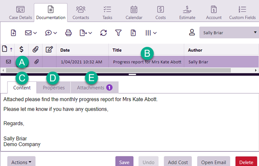Screen dimensions: 259x166
Task: Sort by the document type column header
Action: 7,49
